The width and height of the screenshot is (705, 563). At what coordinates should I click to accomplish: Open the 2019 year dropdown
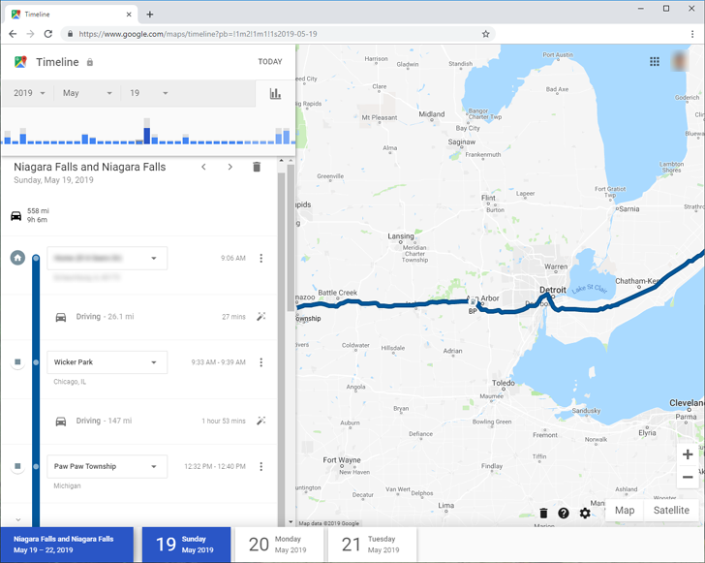[x=30, y=93]
